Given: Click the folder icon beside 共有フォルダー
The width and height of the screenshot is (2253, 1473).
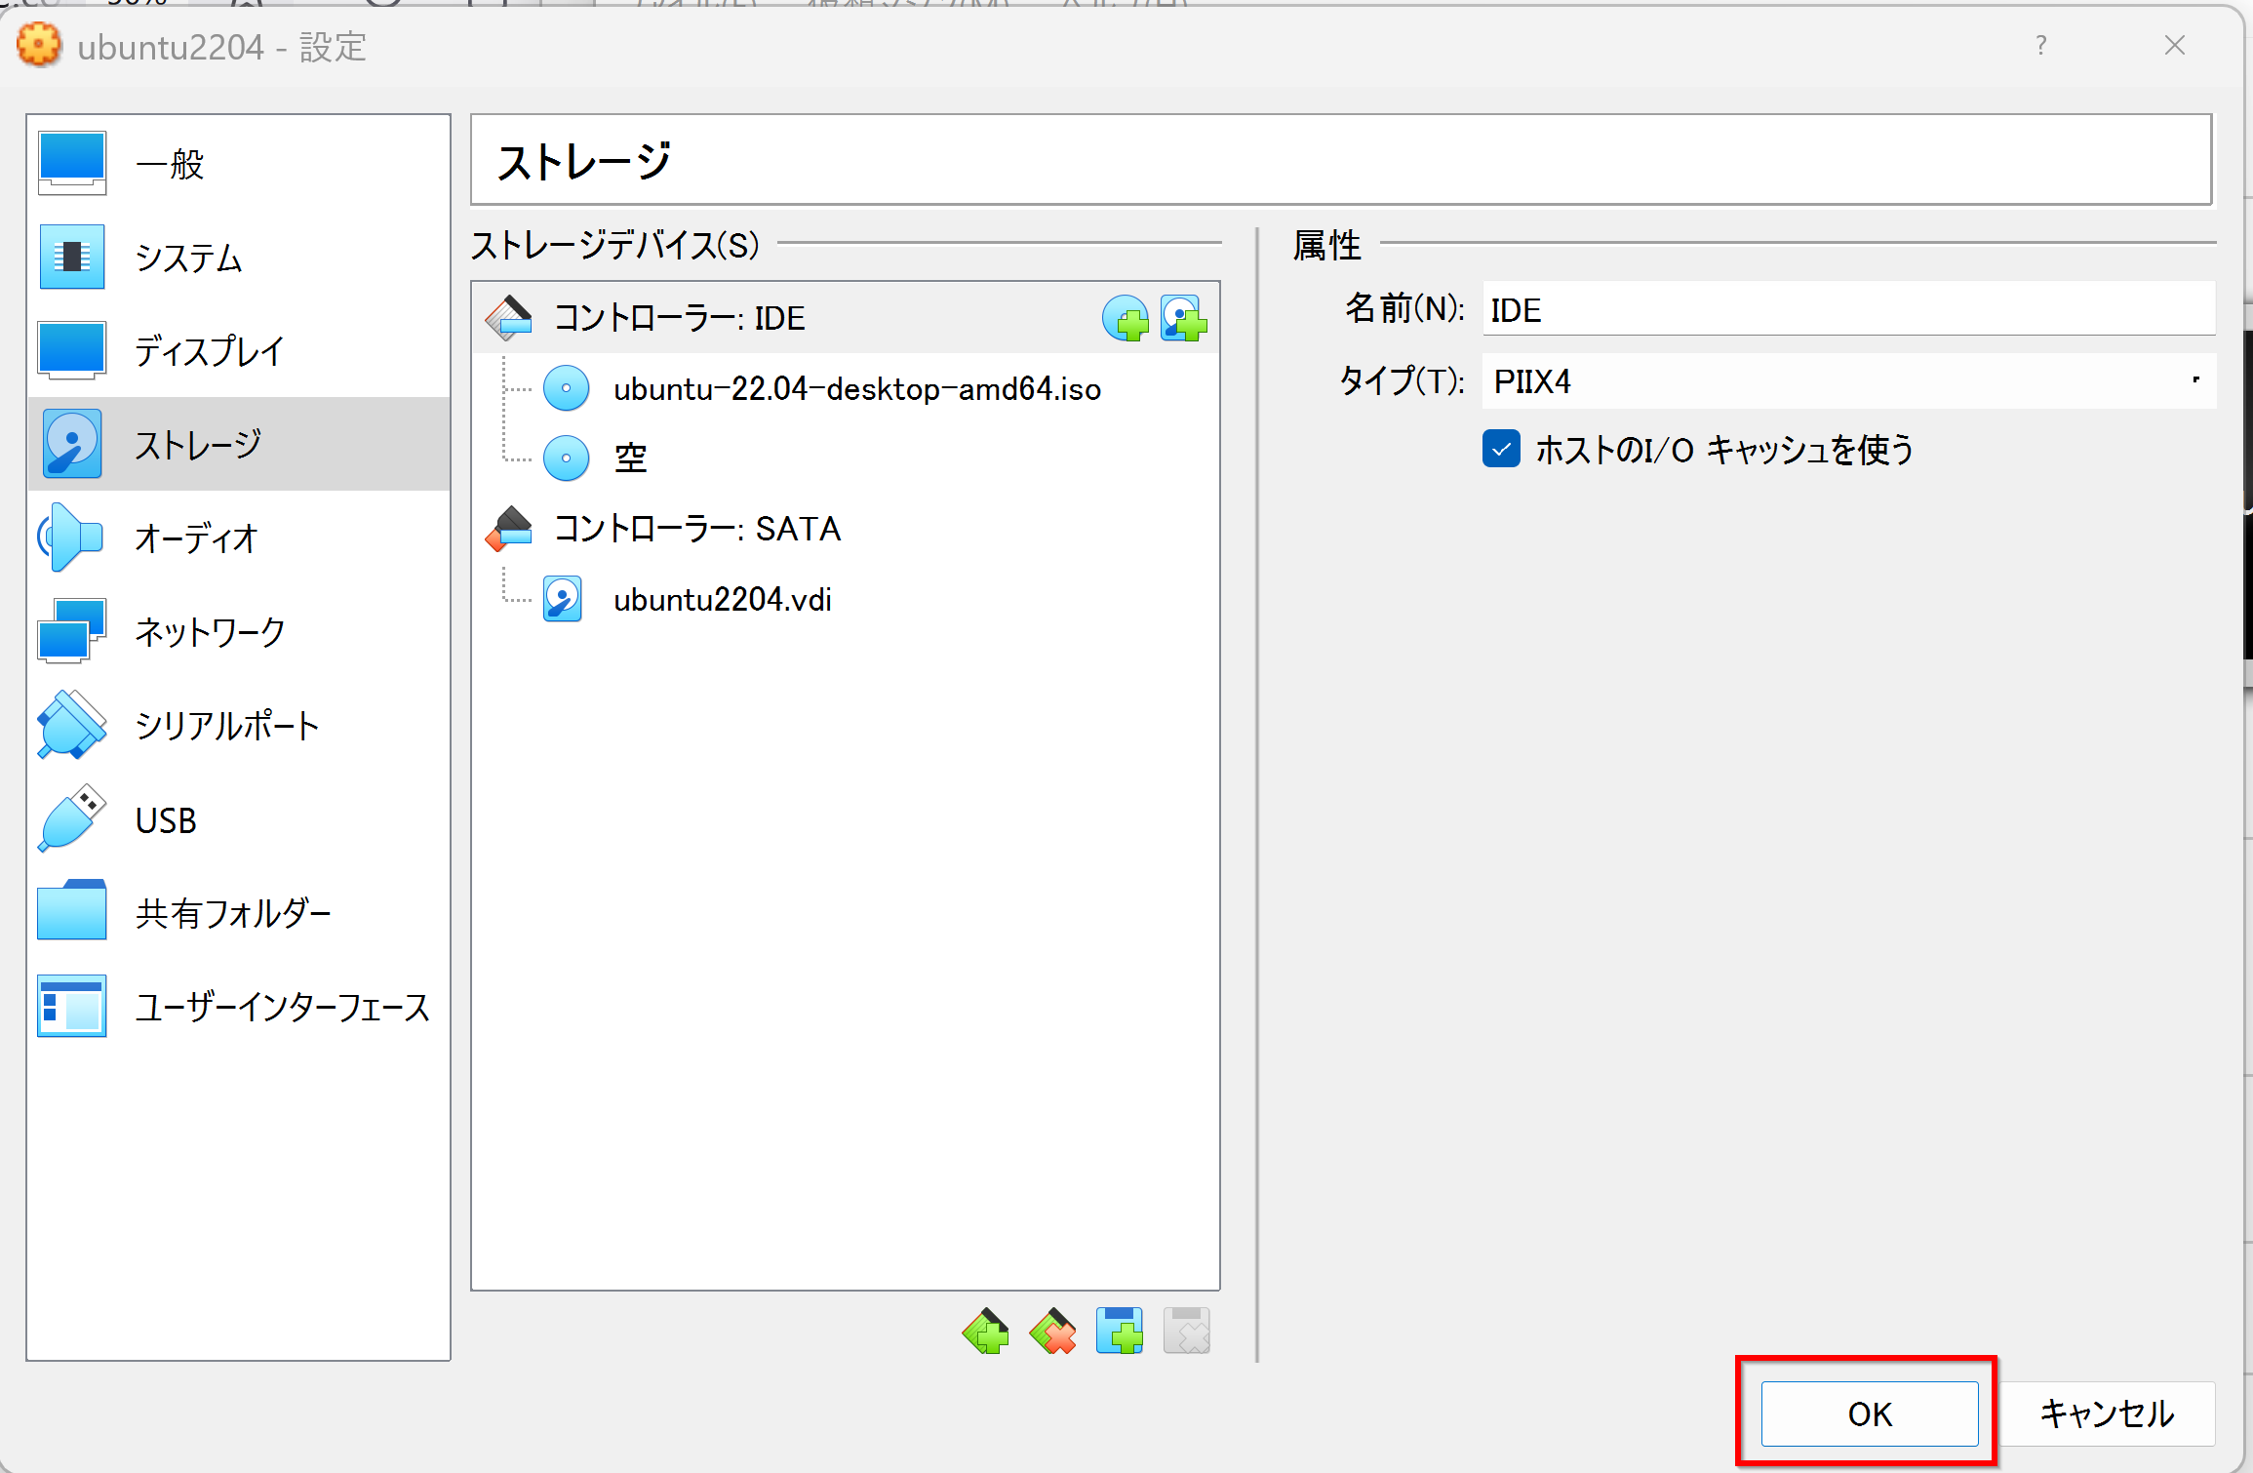Looking at the screenshot, I should coord(72,910).
